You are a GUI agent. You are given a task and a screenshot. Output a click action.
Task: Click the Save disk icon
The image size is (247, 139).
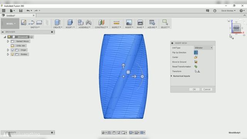pyautogui.click(x=20, y=10)
